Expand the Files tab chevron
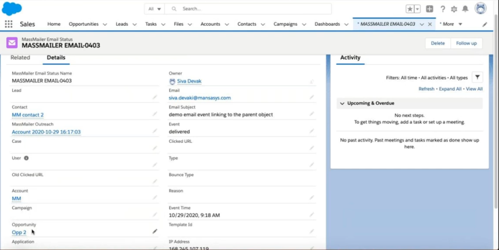Image resolution: width=499 pixels, height=250 pixels. [190, 24]
